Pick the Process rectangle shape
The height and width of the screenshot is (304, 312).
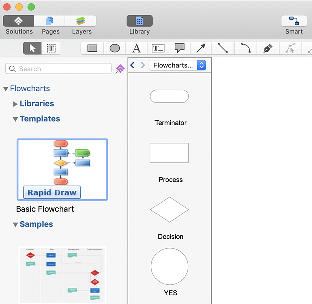(x=169, y=153)
